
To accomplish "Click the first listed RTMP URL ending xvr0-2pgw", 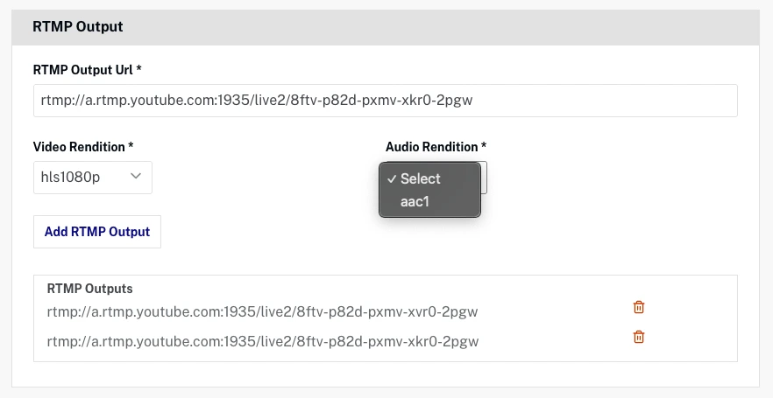I will pos(263,311).
